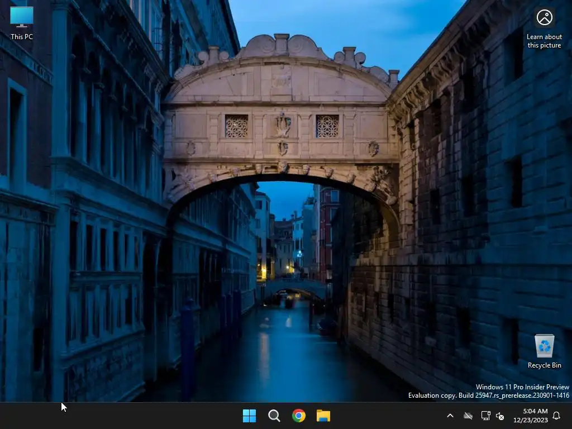572x429 pixels.
Task: Open the clock showing 5:04 AM
Action: point(531,416)
